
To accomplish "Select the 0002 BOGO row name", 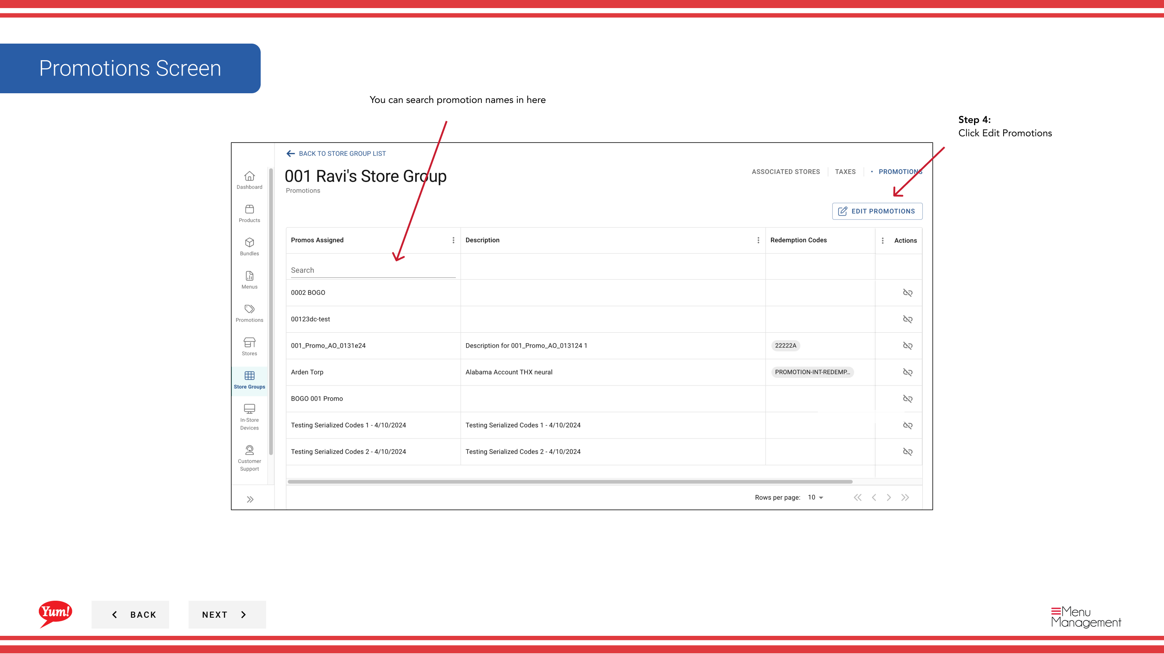I will (308, 292).
